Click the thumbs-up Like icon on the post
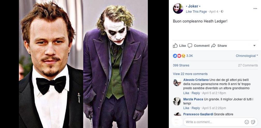Viewport: 261px width, 128px height. [x=176, y=46]
